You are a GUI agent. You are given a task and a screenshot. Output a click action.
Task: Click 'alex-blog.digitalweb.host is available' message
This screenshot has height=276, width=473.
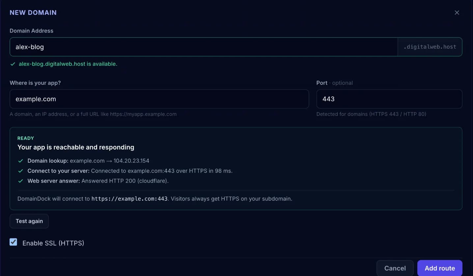point(68,64)
